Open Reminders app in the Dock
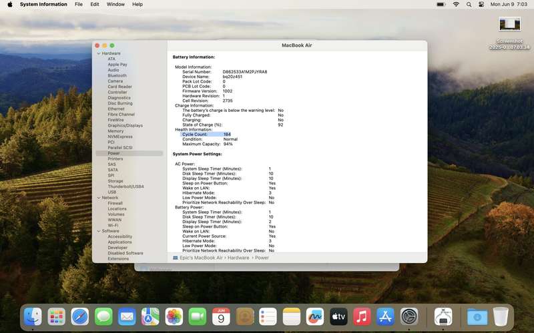The width and height of the screenshot is (534, 333). coord(268,316)
